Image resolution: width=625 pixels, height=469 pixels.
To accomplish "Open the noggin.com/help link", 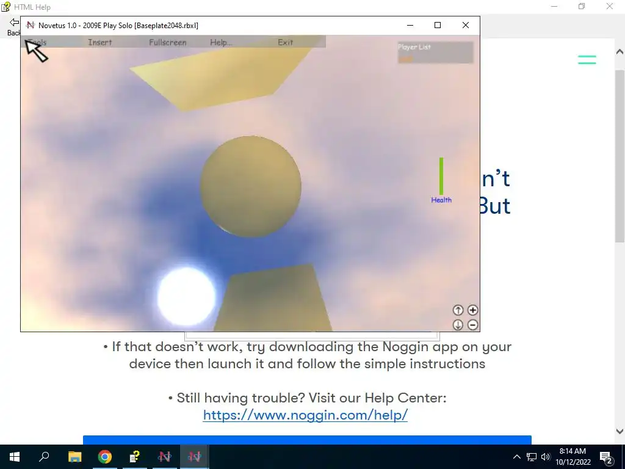I will [305, 415].
